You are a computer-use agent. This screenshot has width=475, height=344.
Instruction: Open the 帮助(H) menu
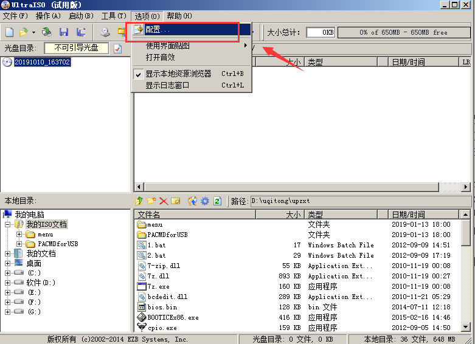pyautogui.click(x=179, y=16)
